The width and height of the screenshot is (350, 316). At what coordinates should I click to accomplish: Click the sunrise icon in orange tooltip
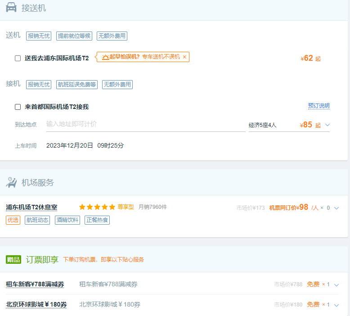(x=105, y=57)
